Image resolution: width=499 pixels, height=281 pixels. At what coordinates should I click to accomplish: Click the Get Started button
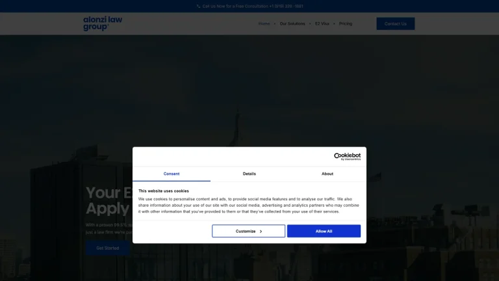[x=108, y=248]
